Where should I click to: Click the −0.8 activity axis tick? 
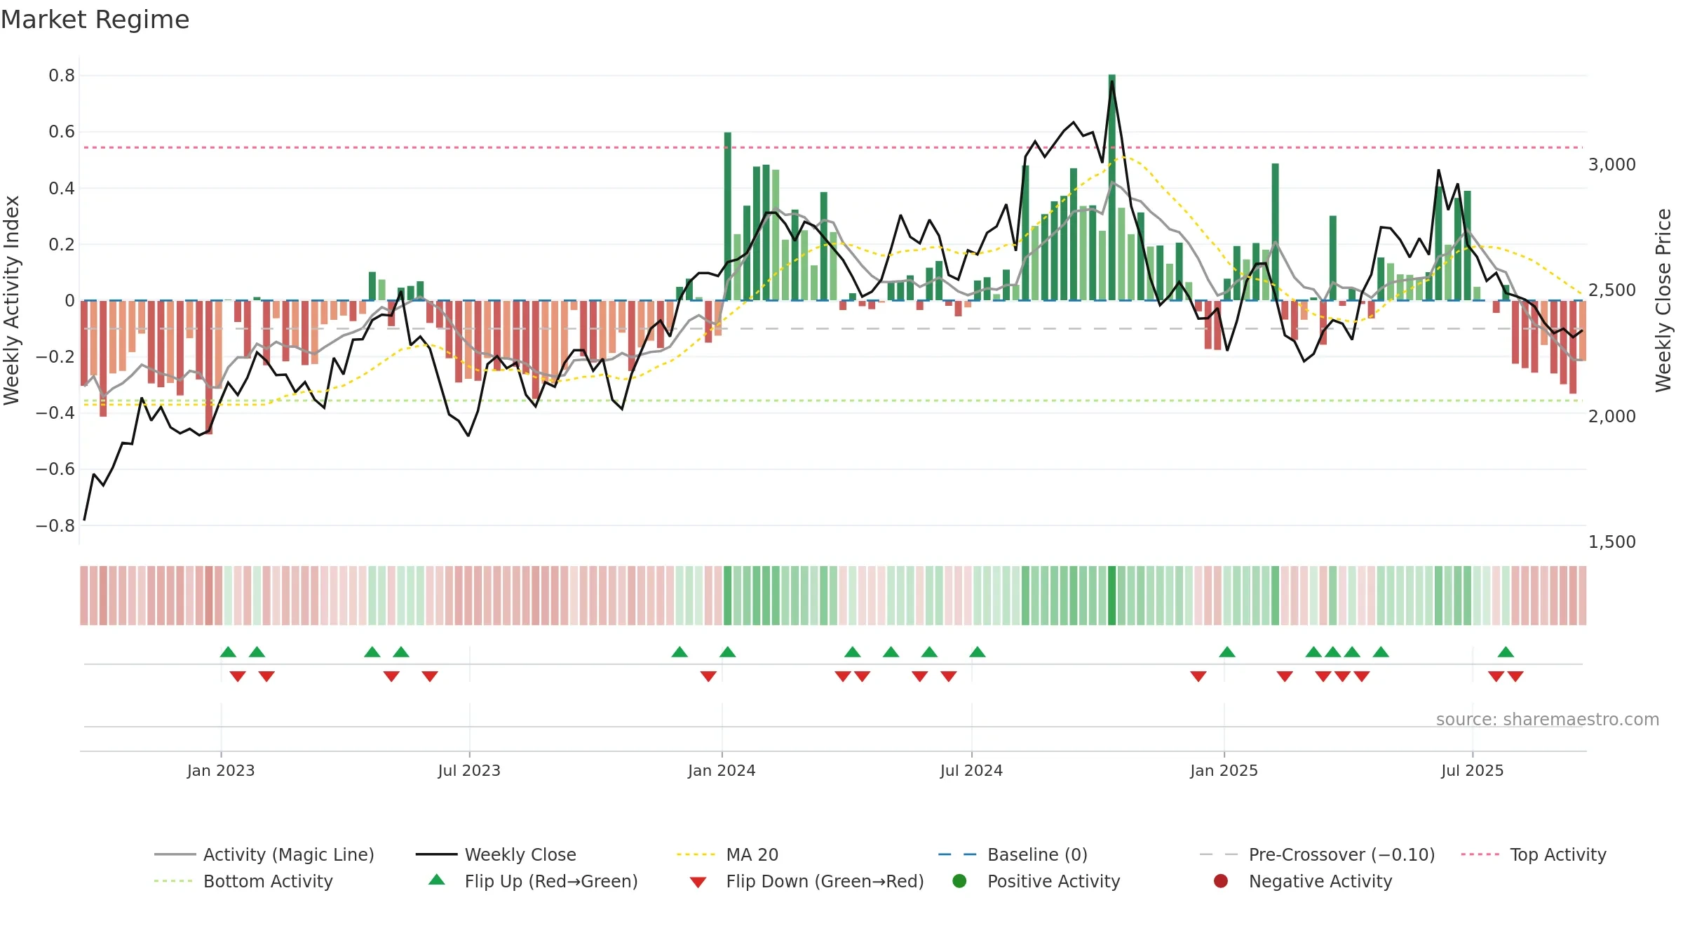55,525
